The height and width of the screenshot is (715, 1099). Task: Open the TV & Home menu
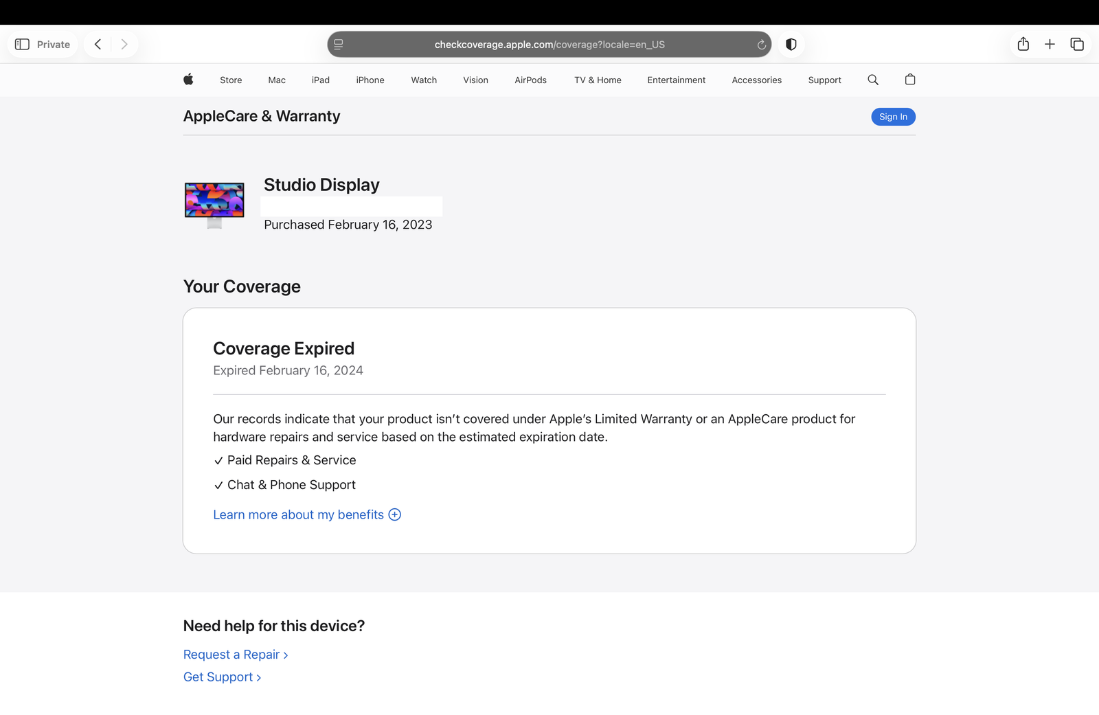tap(598, 80)
